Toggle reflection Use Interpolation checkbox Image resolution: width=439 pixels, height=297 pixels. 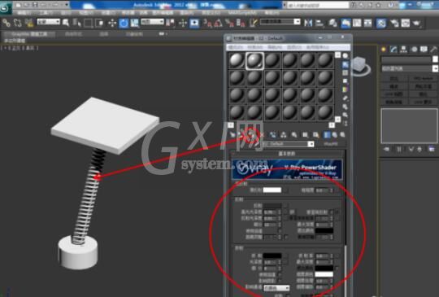tap(280, 231)
